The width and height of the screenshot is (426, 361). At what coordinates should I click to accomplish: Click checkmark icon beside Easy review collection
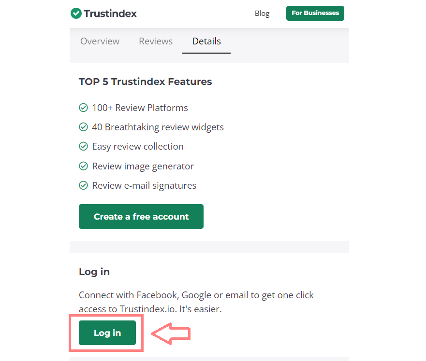[83, 146]
